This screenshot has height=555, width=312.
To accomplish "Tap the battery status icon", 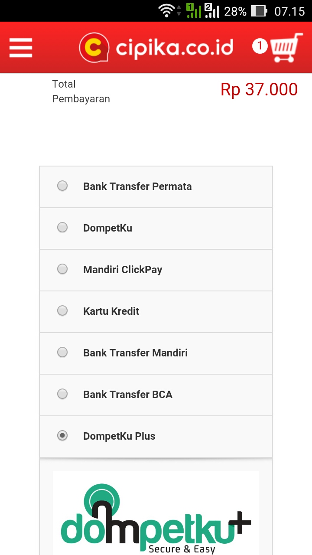I will (x=259, y=11).
